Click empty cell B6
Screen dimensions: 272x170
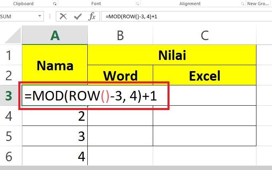click(120, 156)
